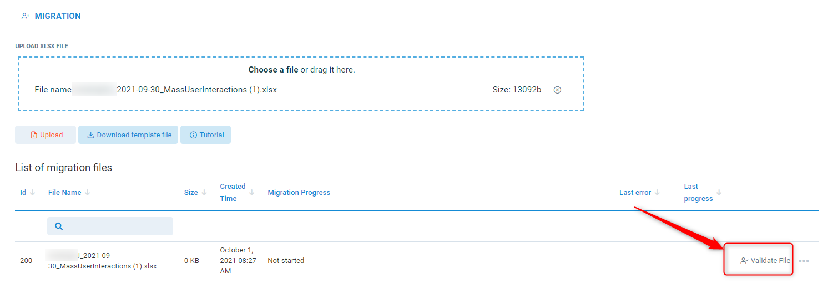Click the Created Time column header
The image size is (838, 284).
233,193
